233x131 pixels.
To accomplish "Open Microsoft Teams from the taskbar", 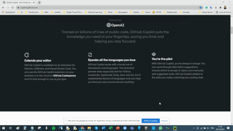I will 132,128.
